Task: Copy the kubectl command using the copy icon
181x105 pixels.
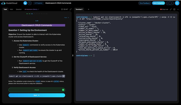Action: [x=63, y=76]
